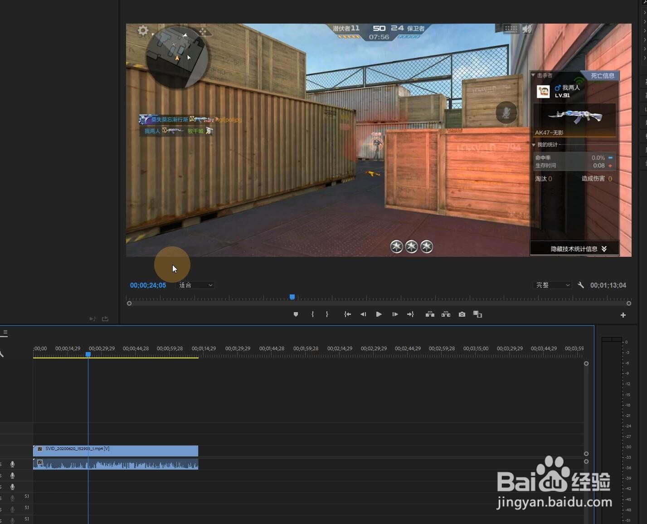Click ruler at 00;03;15;00
The image size is (647, 524).
coord(476,348)
